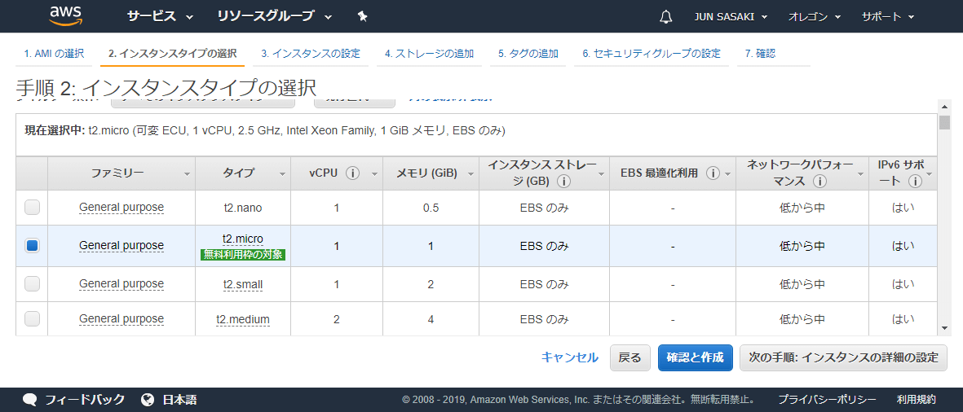Open the リソースグループ dropdown menu
This screenshot has height=412, width=963.
click(x=275, y=16)
